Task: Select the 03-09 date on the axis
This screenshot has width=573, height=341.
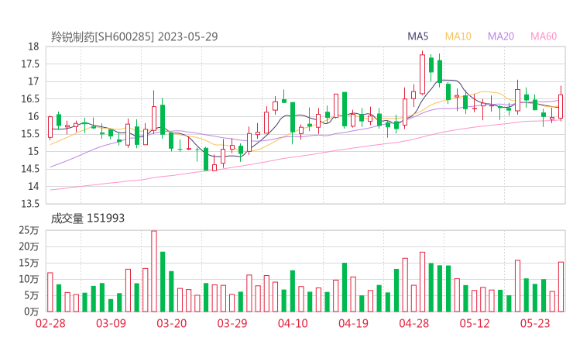Action: click(111, 323)
